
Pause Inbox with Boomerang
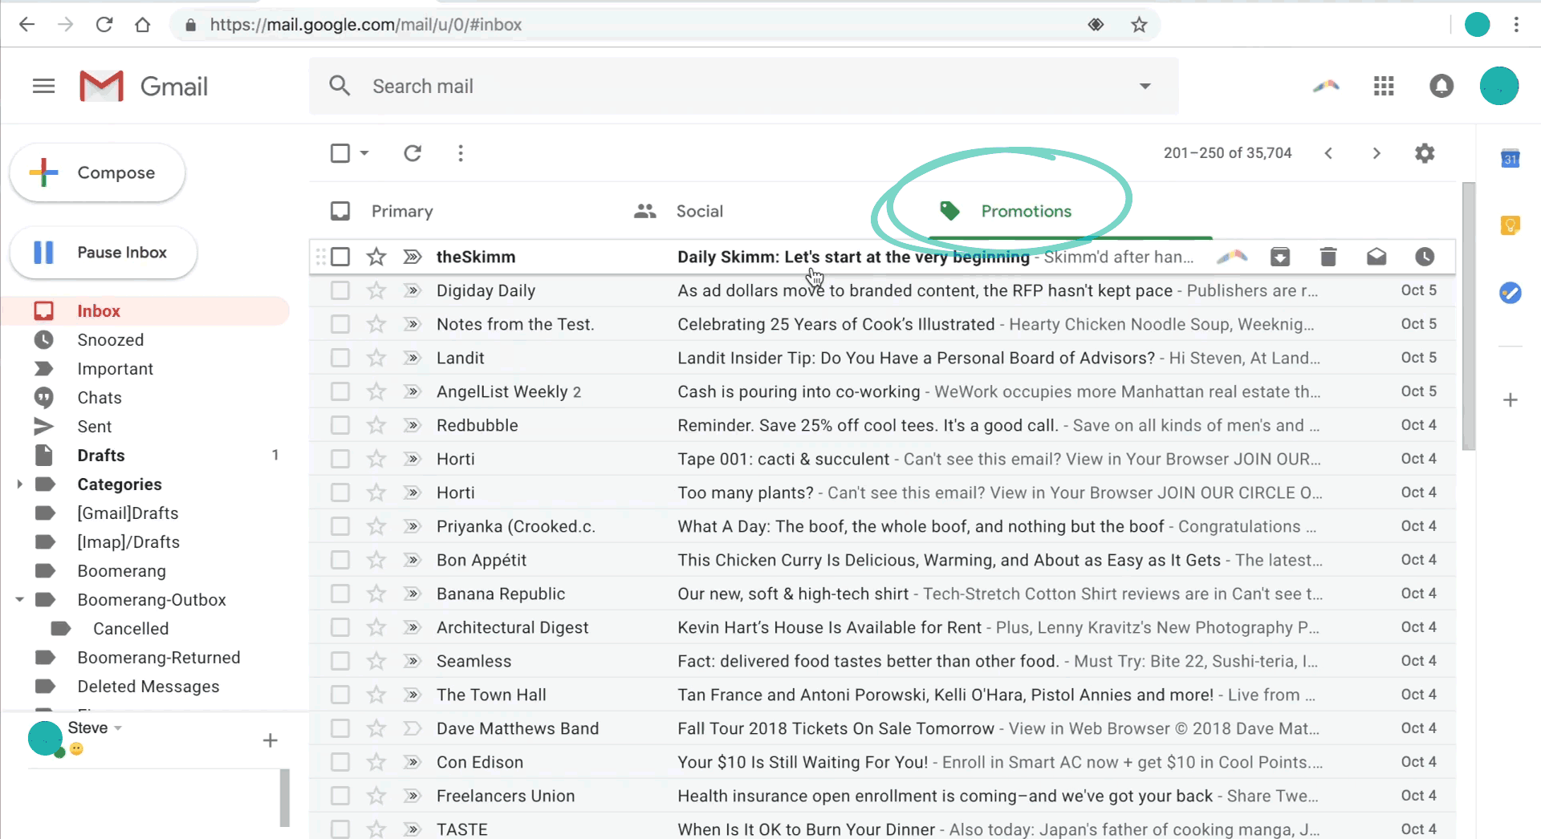(103, 253)
